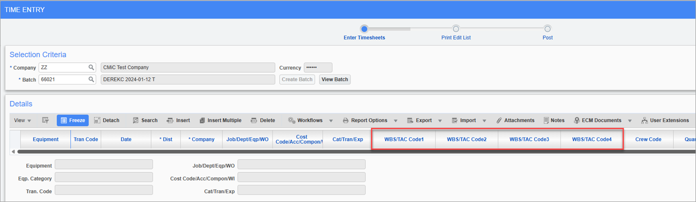This screenshot has height=202, width=696.
Task: Click the Eqp. Category detail field
Action: click(104, 178)
